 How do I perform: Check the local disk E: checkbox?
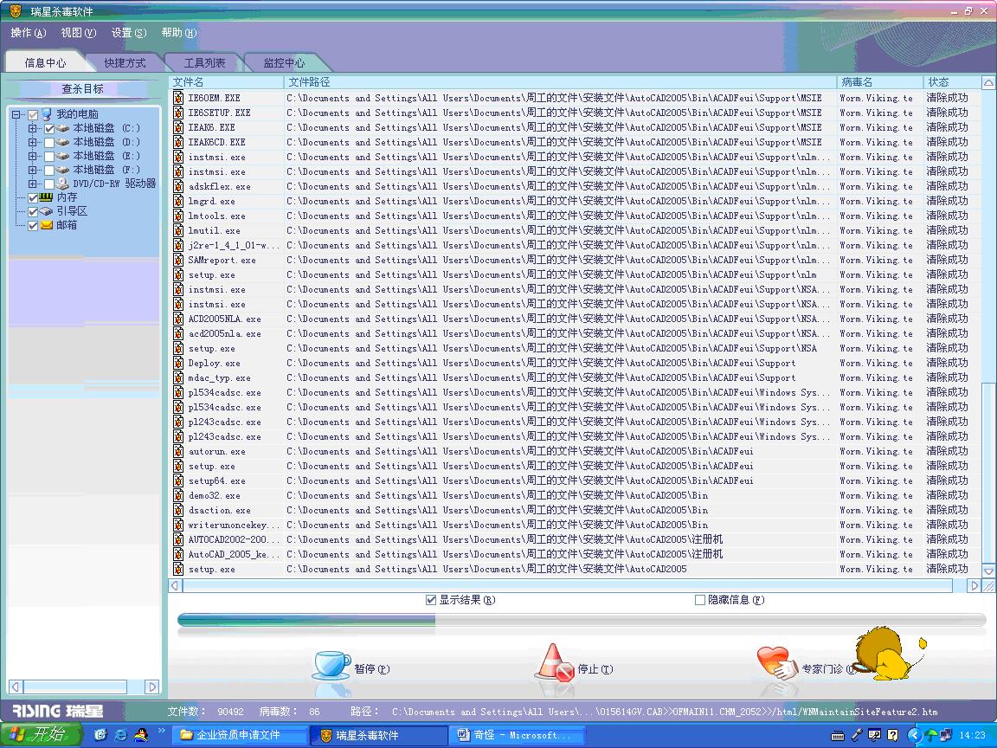[49, 157]
